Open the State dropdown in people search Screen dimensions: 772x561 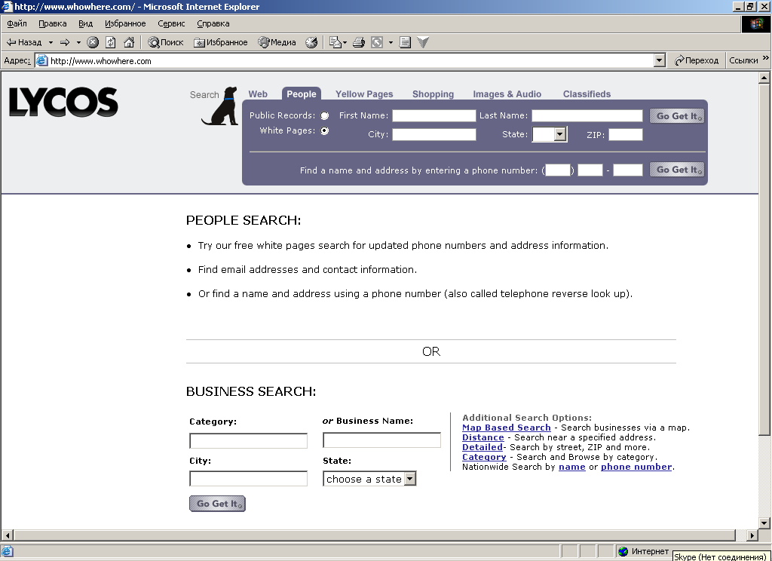[x=550, y=134]
